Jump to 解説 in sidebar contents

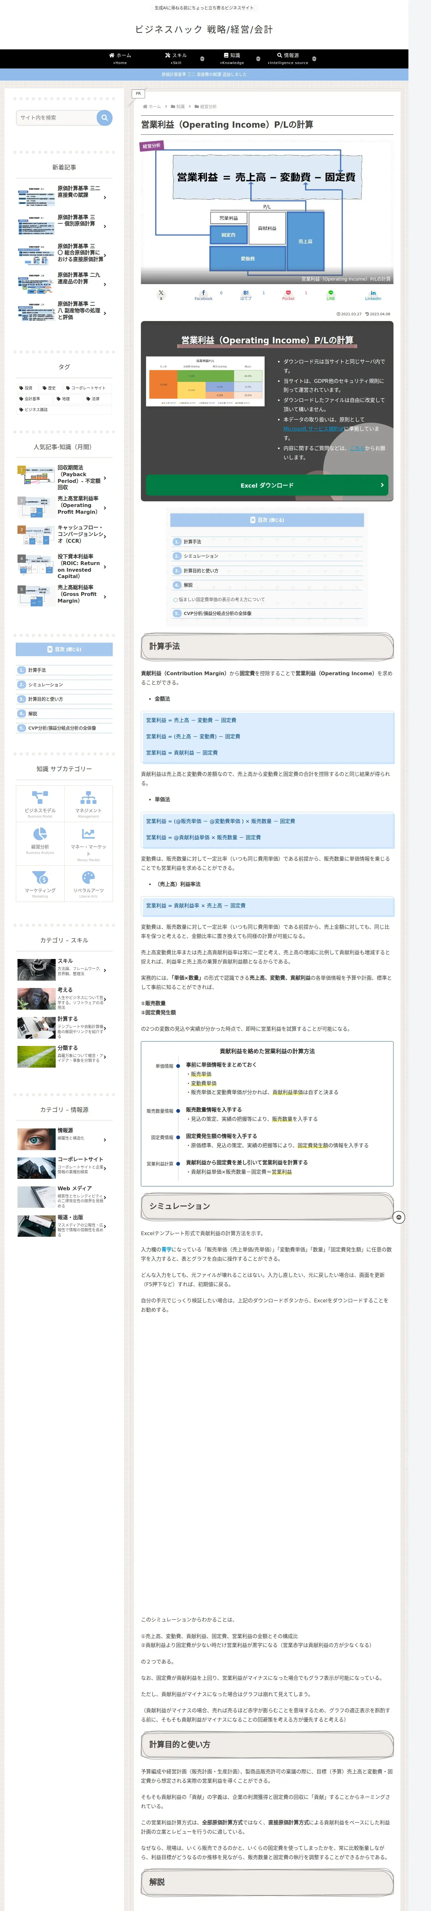[x=32, y=714]
